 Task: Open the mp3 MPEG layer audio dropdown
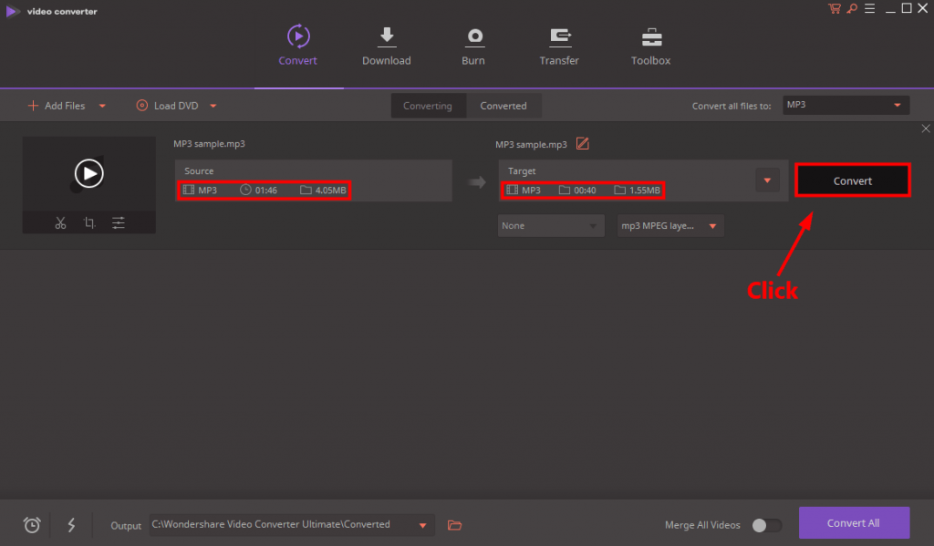(670, 226)
